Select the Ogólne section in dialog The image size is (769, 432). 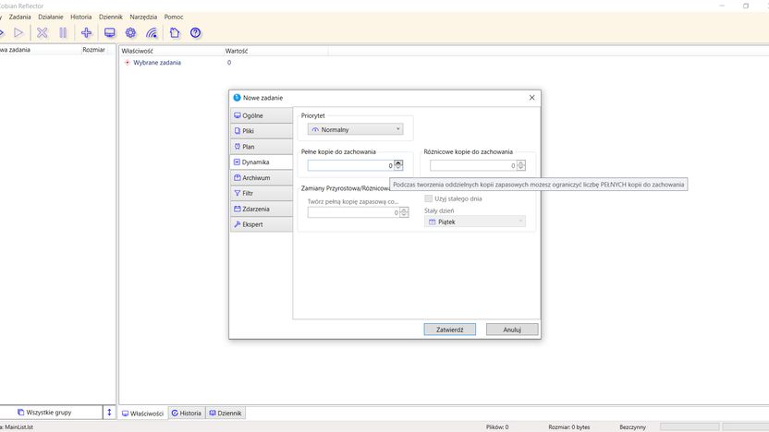(x=262, y=115)
